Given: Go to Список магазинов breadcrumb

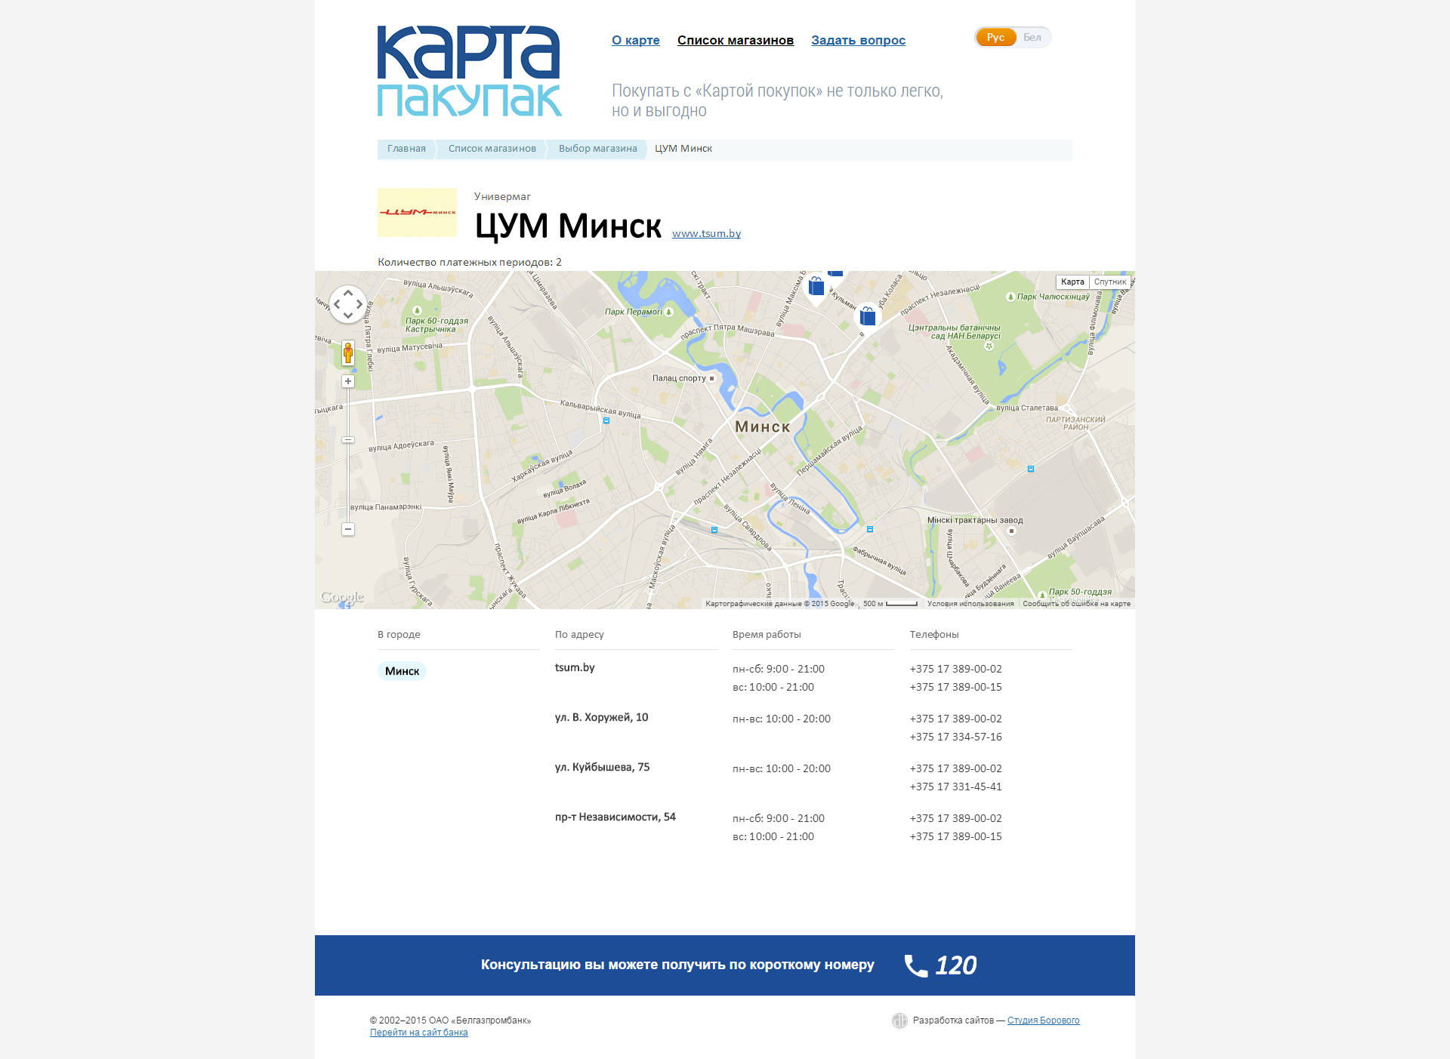Looking at the screenshot, I should pyautogui.click(x=492, y=149).
